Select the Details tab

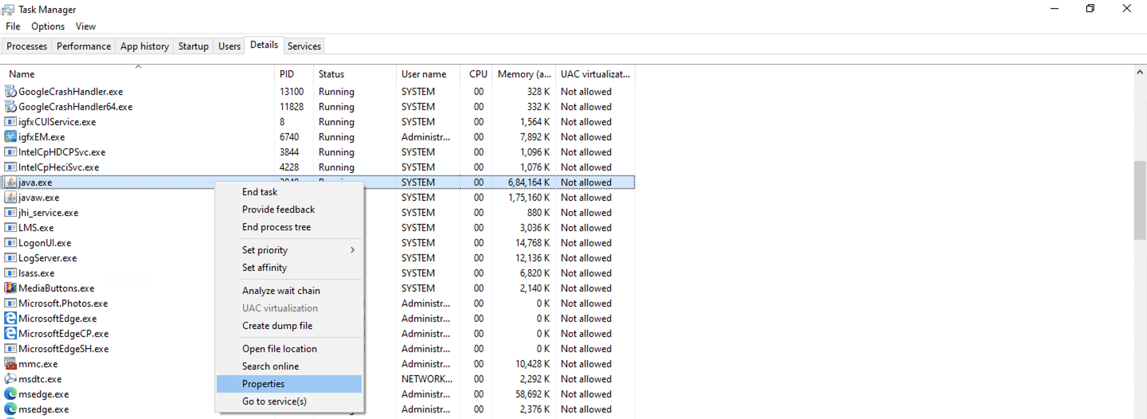pos(264,45)
